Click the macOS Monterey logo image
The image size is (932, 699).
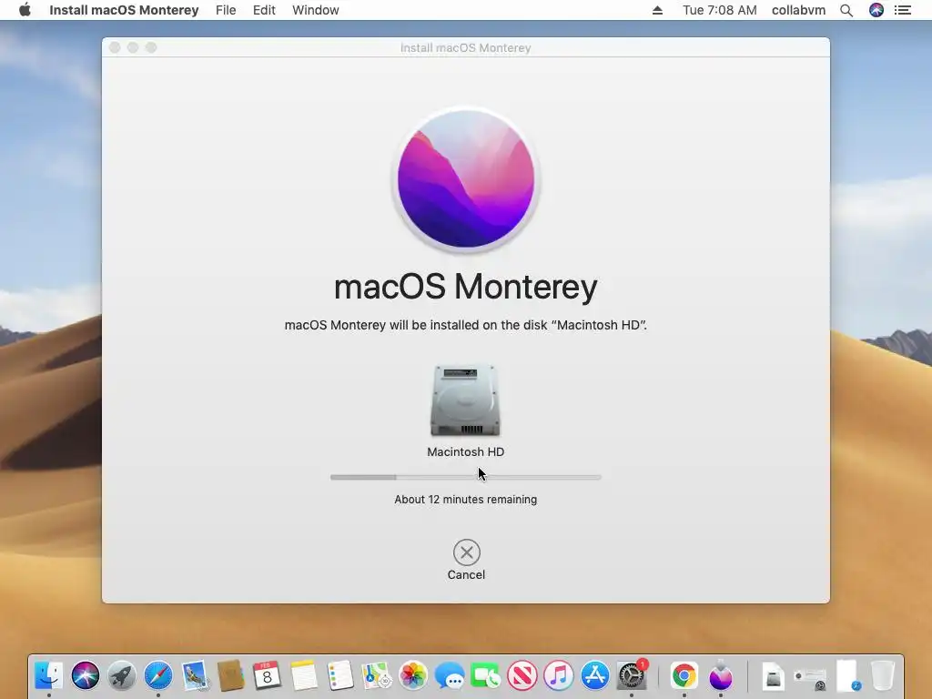[465, 178]
